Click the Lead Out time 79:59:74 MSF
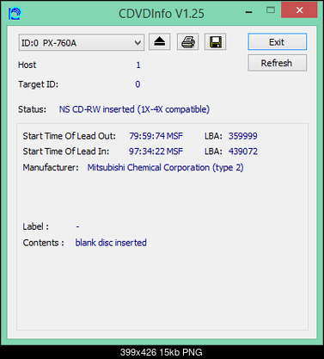324x359 pixels. coord(156,136)
